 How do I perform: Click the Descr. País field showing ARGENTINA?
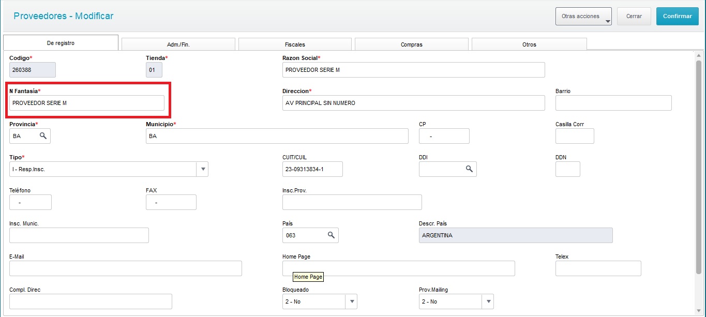pos(516,235)
